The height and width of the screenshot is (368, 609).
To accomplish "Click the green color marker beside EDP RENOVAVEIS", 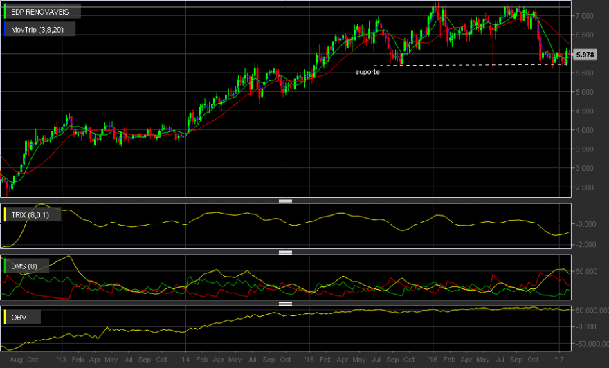I will [x=5, y=12].
